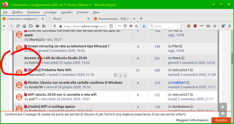Click the Firefox logo in title bar
Image resolution: width=234 pixels, height=124 pixels.
(x=5, y=5)
